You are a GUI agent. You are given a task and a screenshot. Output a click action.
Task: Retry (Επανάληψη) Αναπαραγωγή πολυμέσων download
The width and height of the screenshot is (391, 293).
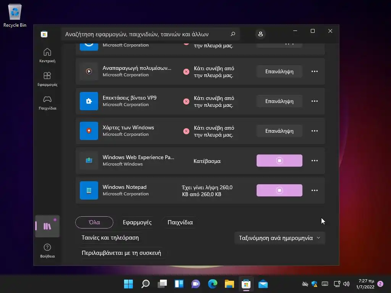coord(279,71)
